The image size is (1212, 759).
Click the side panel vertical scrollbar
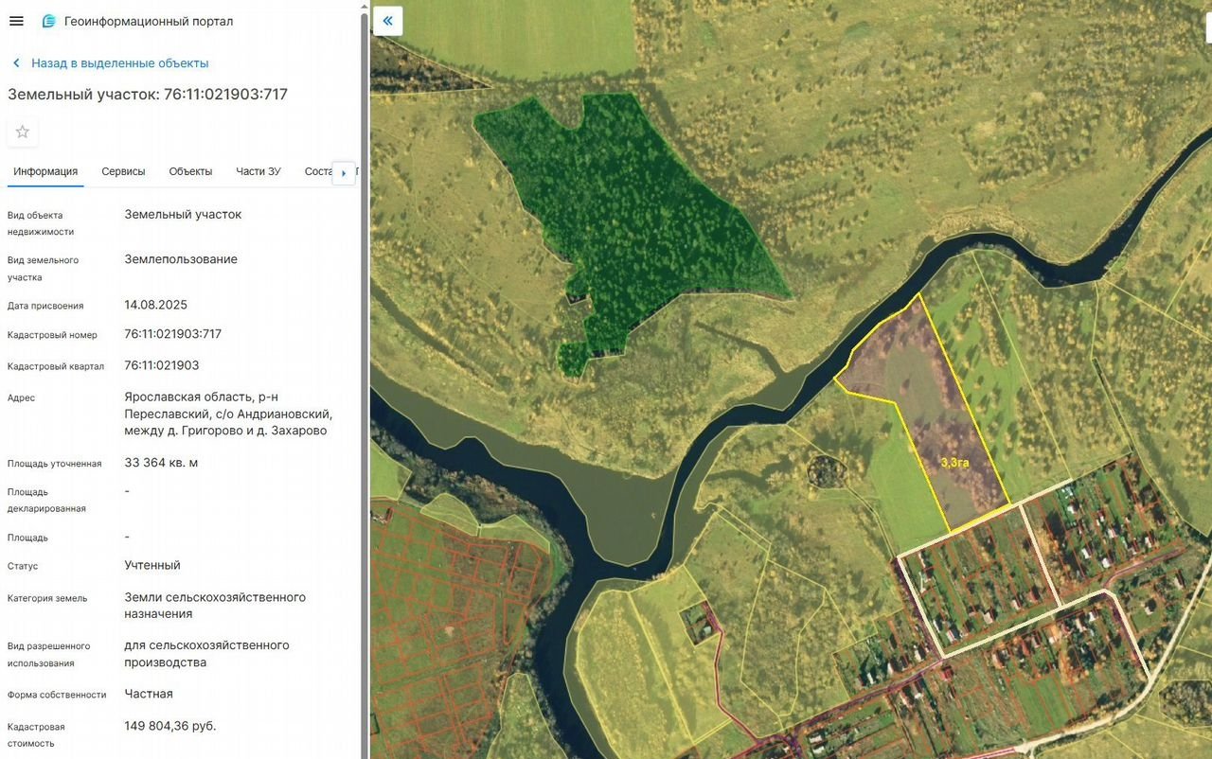click(365, 379)
